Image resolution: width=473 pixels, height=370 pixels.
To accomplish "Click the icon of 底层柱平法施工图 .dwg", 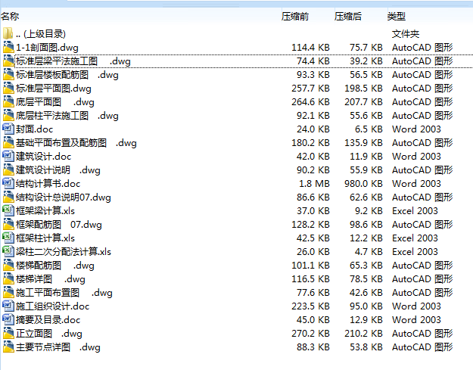I will pos(8,115).
